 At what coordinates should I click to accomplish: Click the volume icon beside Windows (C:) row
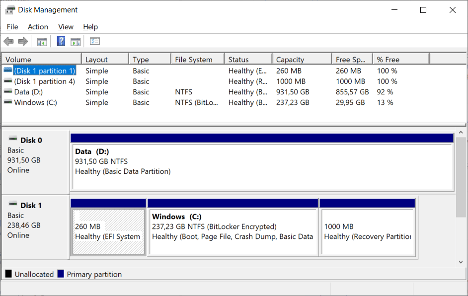coord(8,102)
